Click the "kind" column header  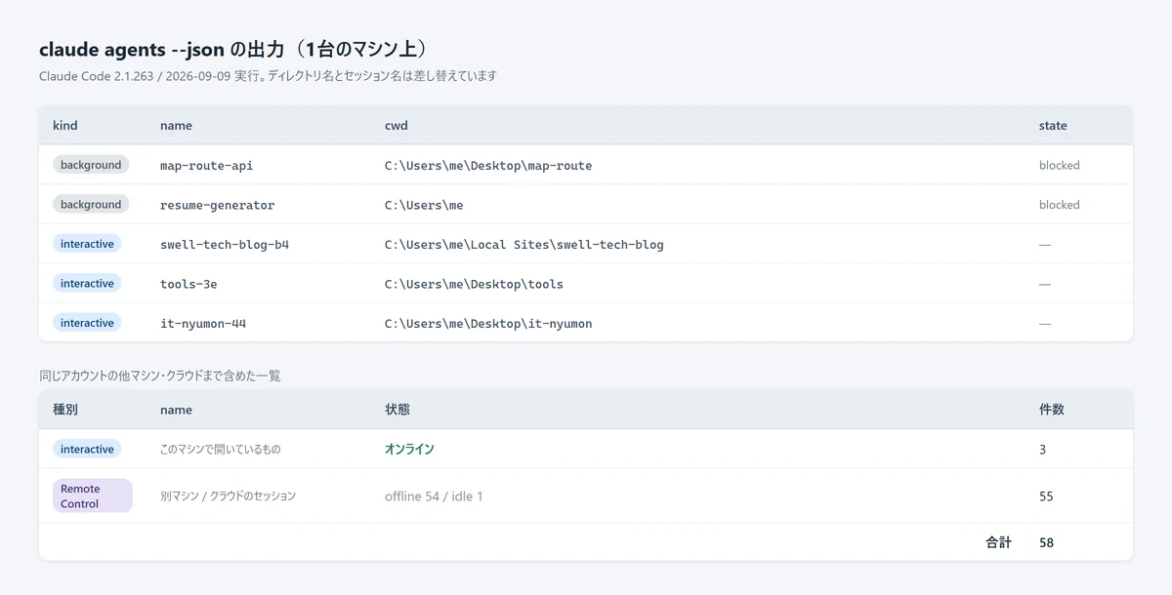click(65, 126)
